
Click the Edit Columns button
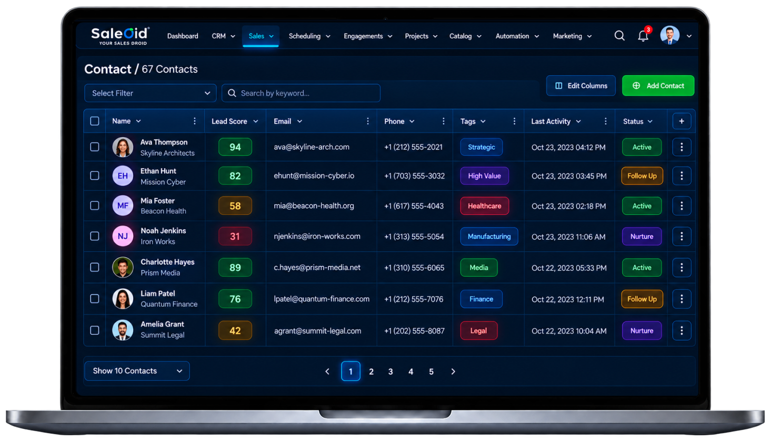[581, 86]
